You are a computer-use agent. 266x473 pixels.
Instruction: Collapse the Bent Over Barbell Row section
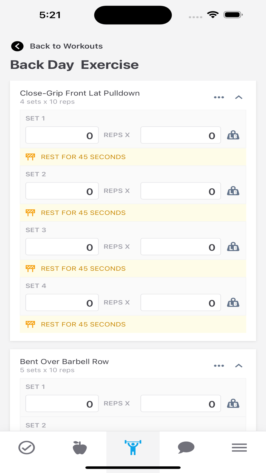[x=239, y=366]
